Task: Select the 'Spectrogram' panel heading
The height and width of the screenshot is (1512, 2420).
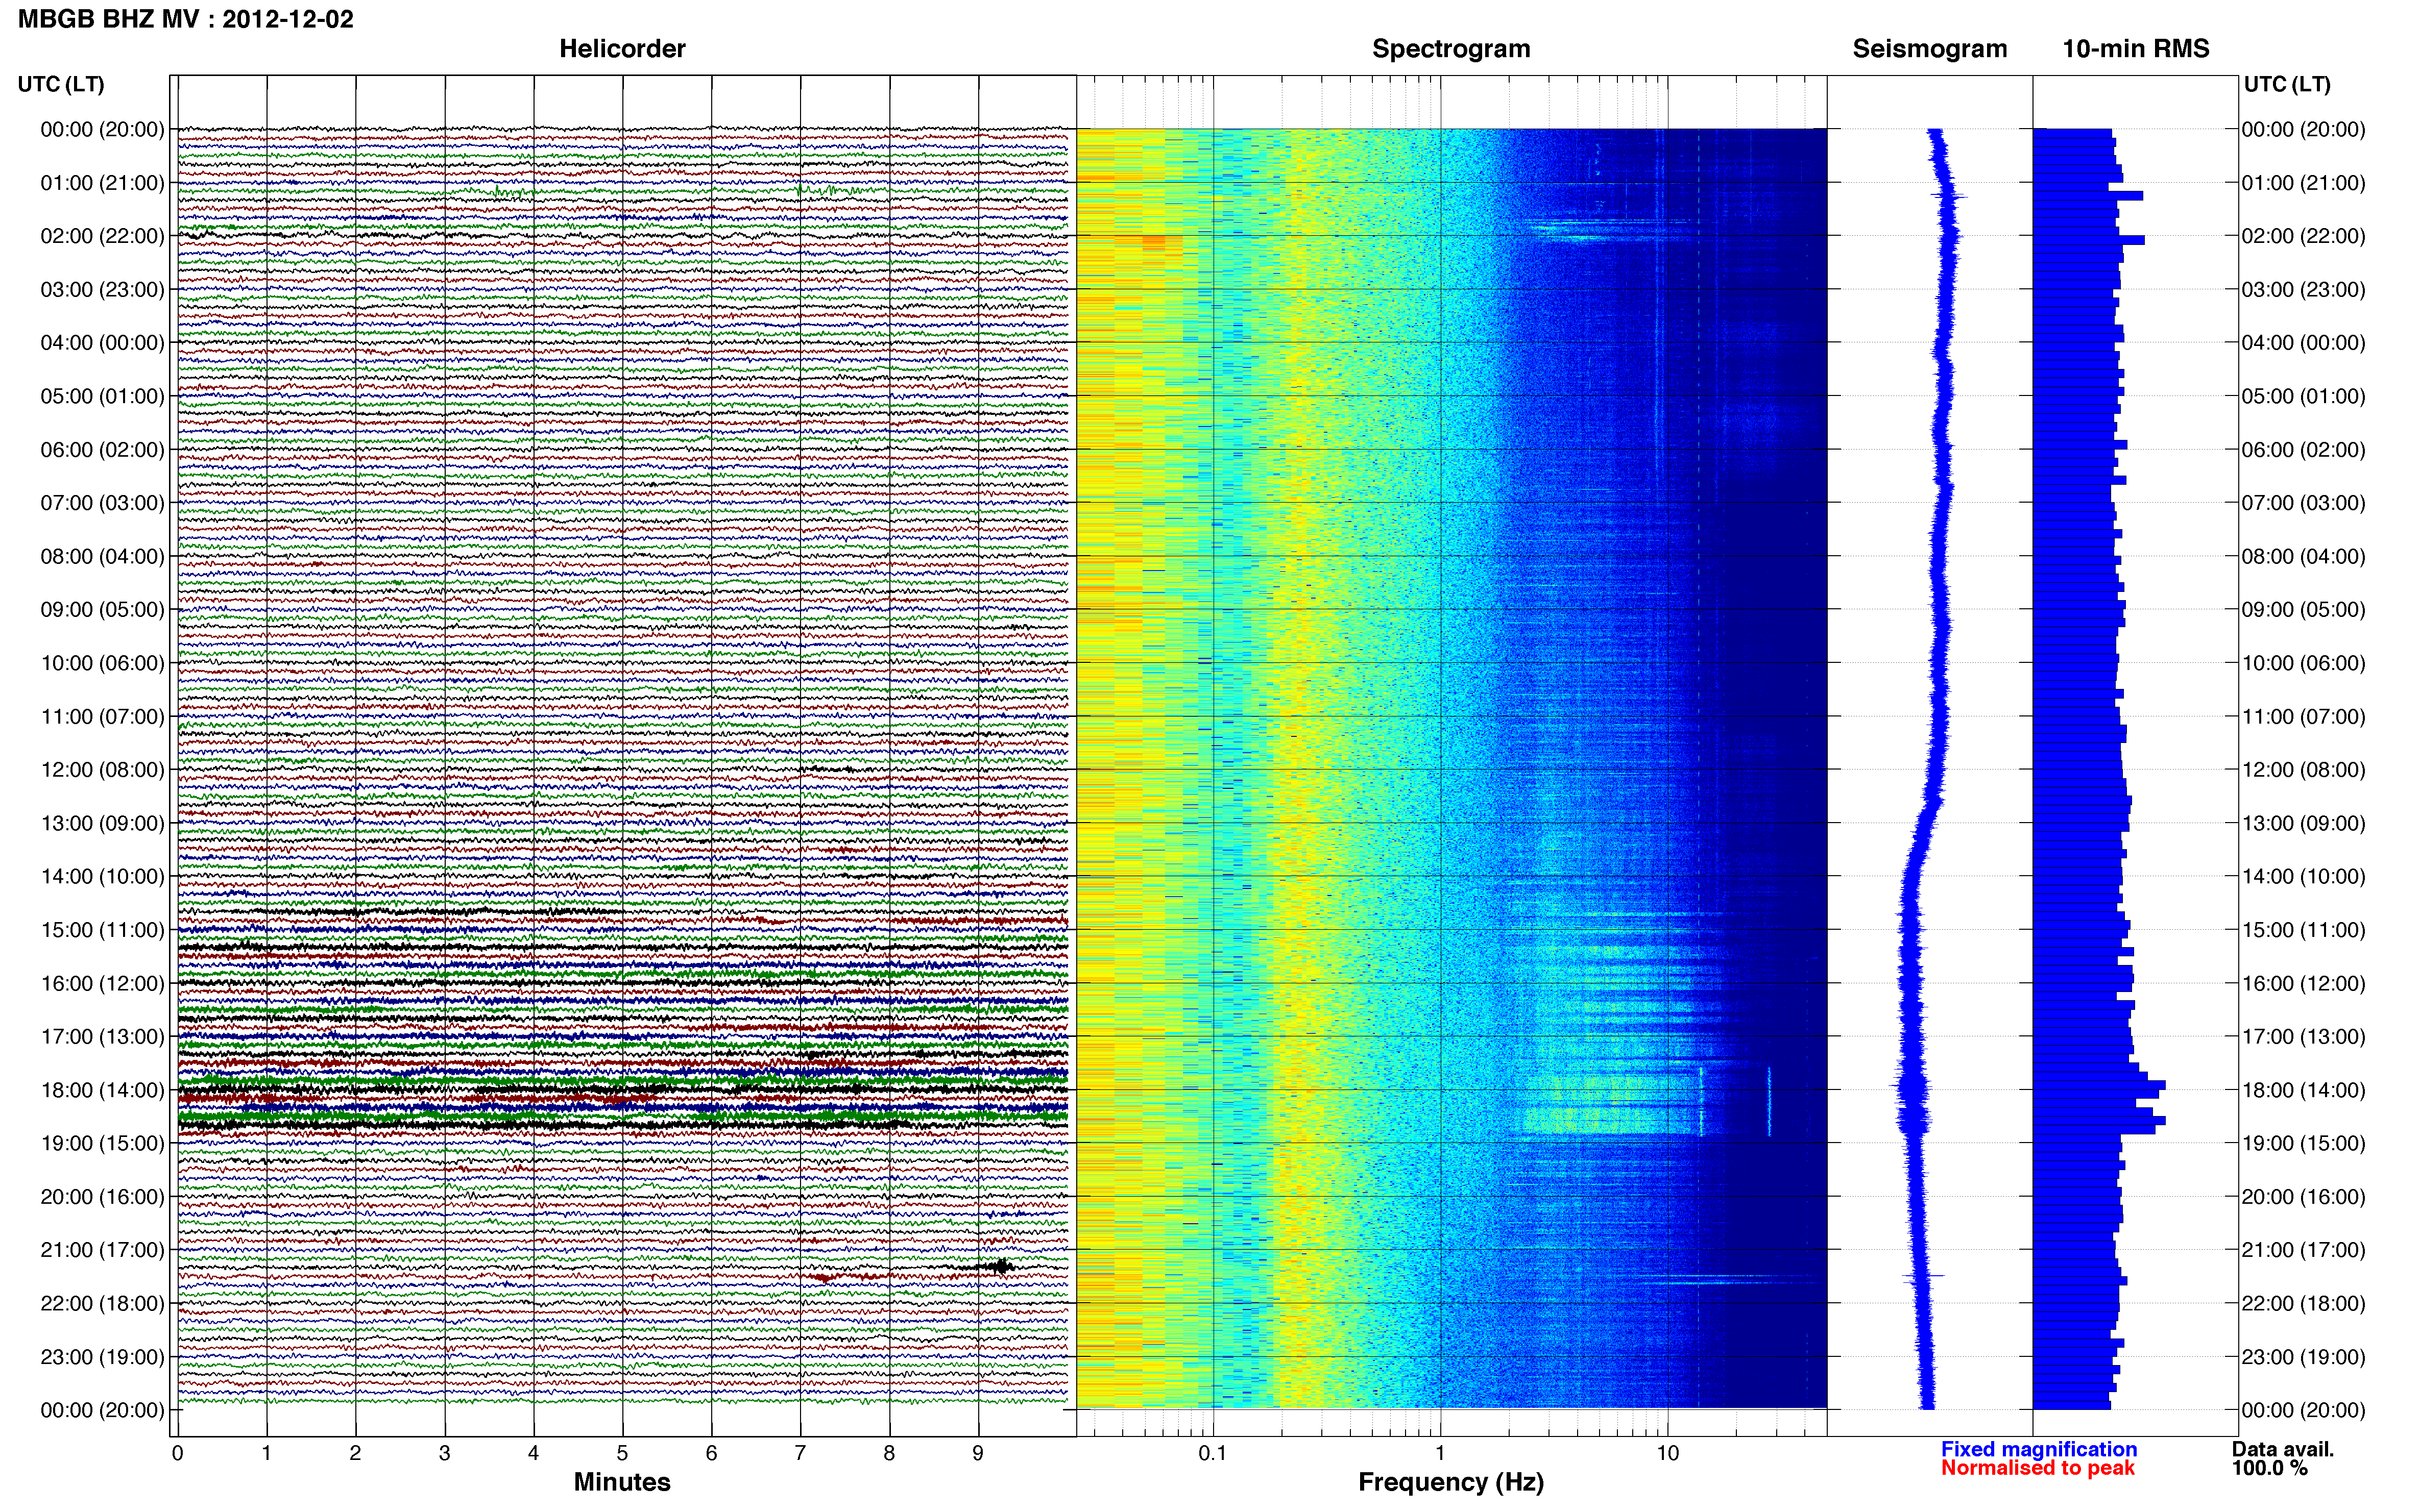Action: tap(1450, 49)
